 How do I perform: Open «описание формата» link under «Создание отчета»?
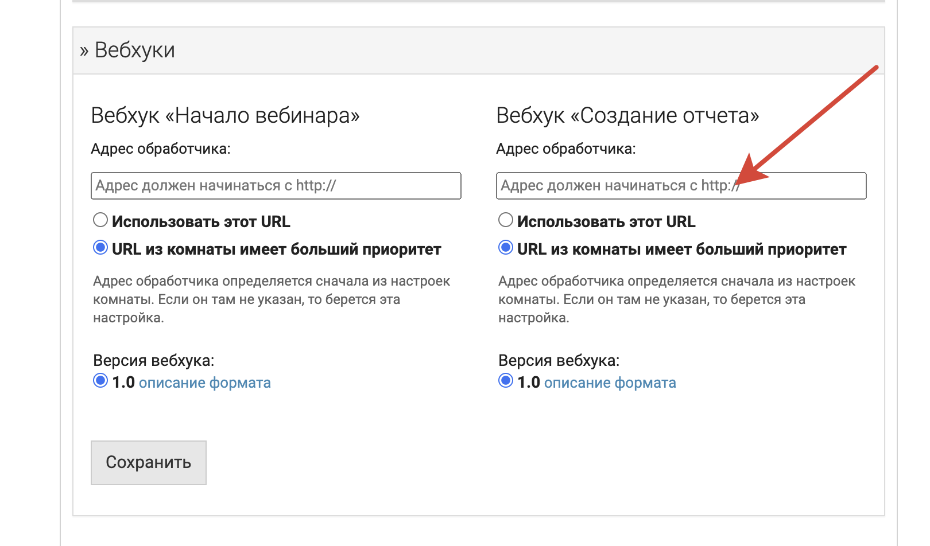pos(610,383)
